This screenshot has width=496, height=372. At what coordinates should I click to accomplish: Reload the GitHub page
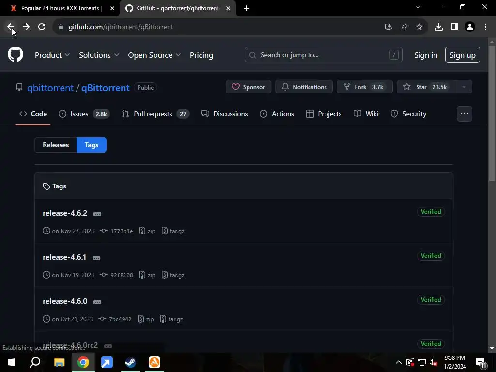click(x=42, y=27)
